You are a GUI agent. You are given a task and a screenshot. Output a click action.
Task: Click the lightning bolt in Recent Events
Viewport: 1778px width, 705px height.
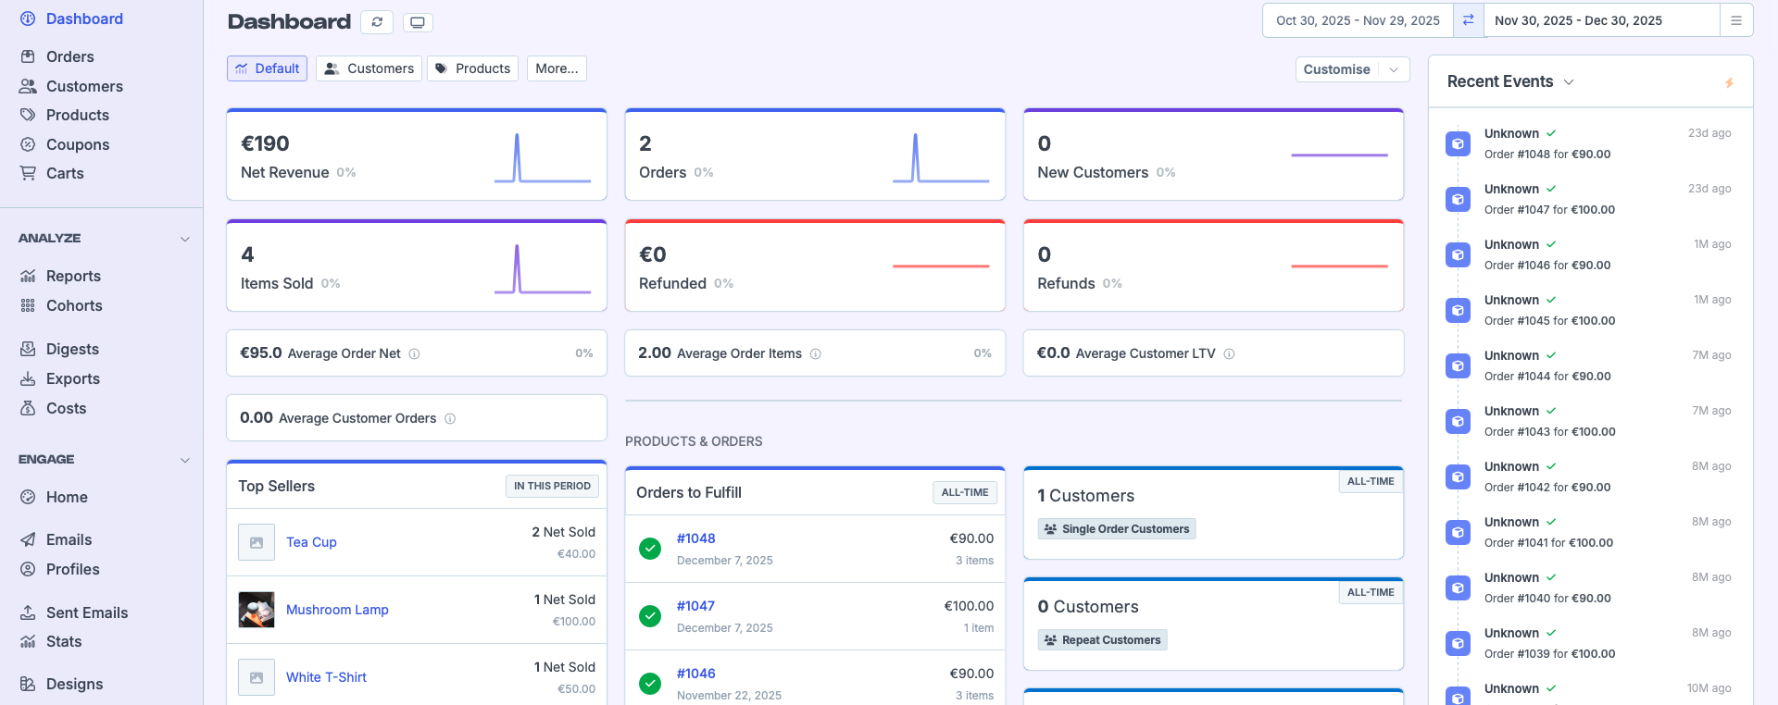point(1729,82)
